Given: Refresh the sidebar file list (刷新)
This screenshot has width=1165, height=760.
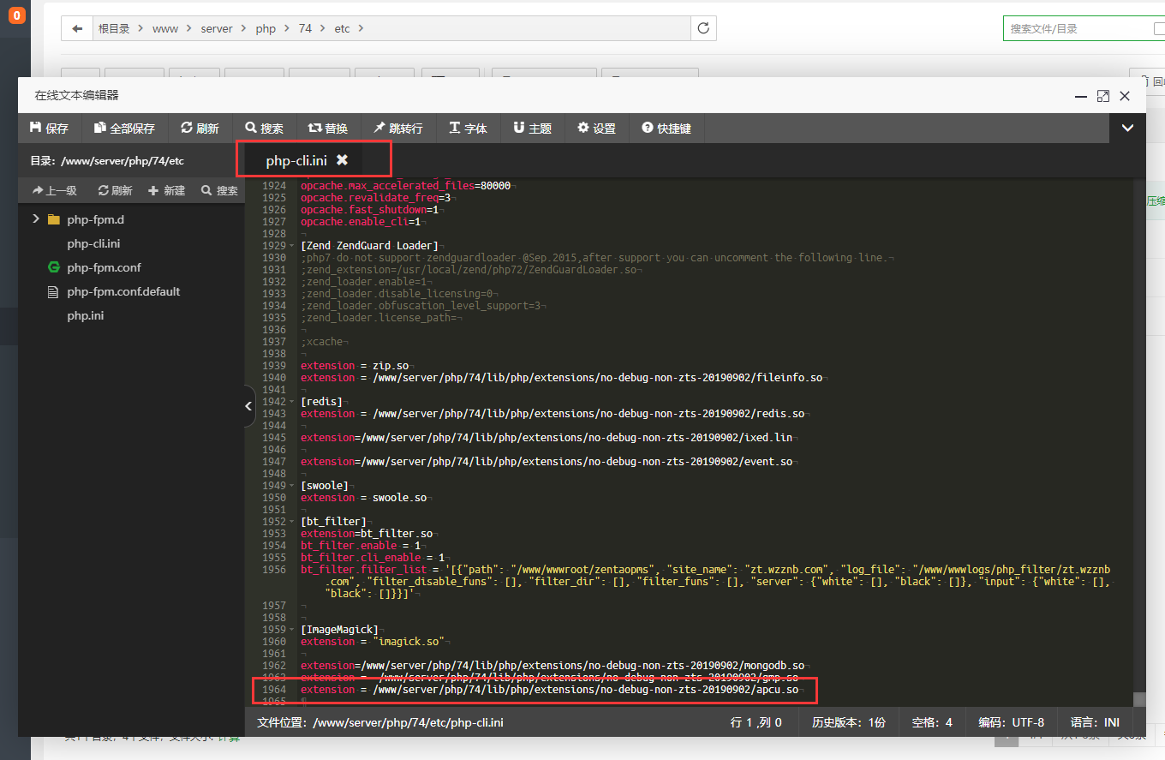Looking at the screenshot, I should [x=115, y=191].
